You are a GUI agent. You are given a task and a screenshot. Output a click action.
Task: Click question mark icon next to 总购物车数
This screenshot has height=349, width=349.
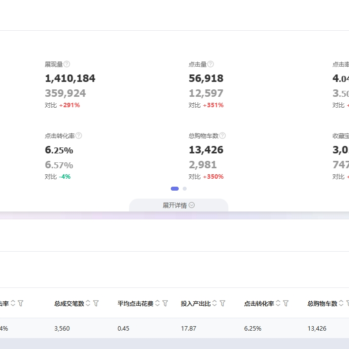(x=222, y=136)
